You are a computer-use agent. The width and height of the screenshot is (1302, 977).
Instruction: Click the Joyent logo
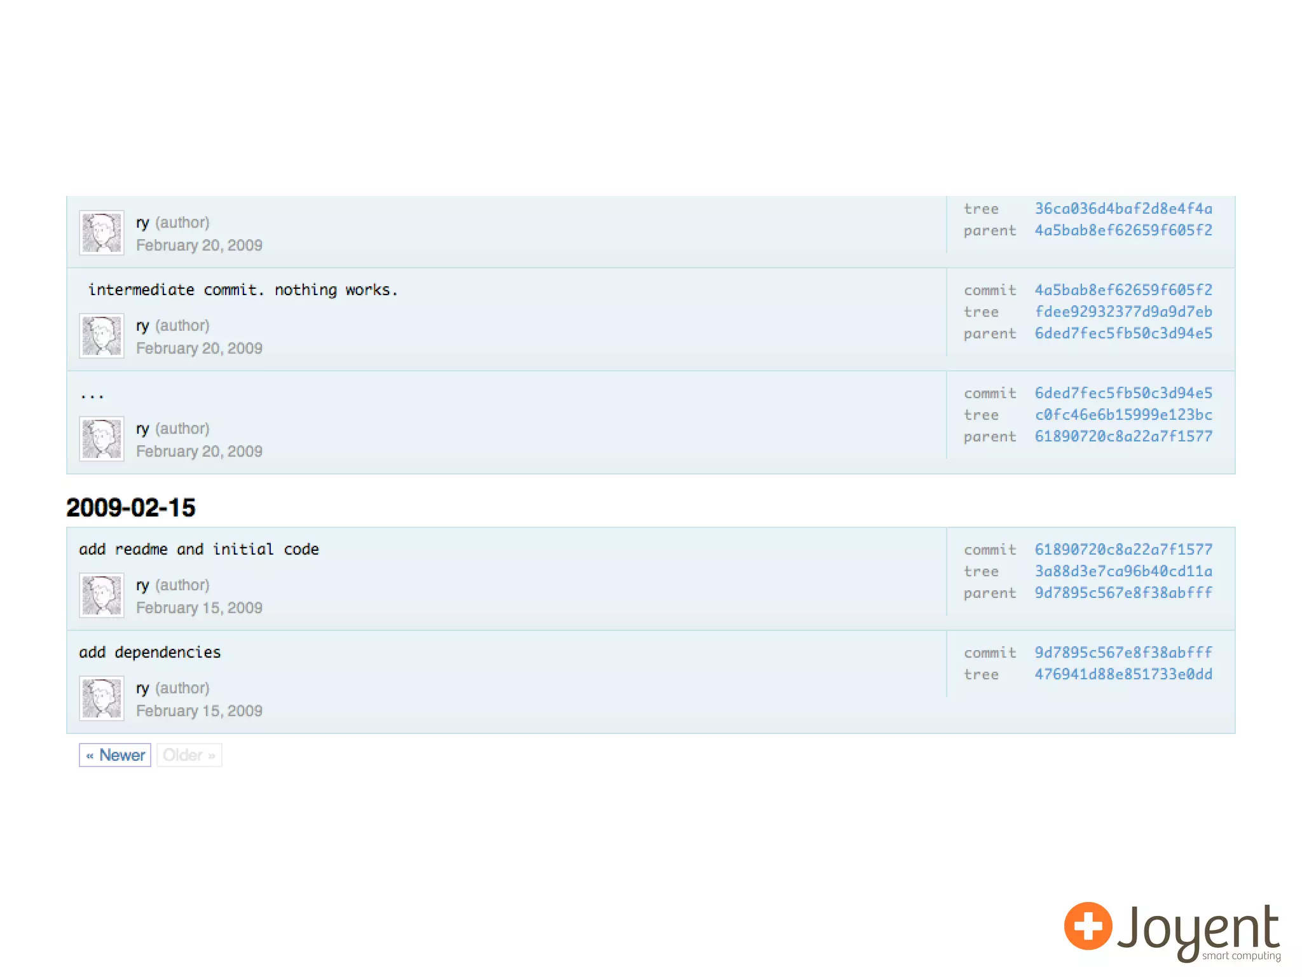[x=1172, y=931]
